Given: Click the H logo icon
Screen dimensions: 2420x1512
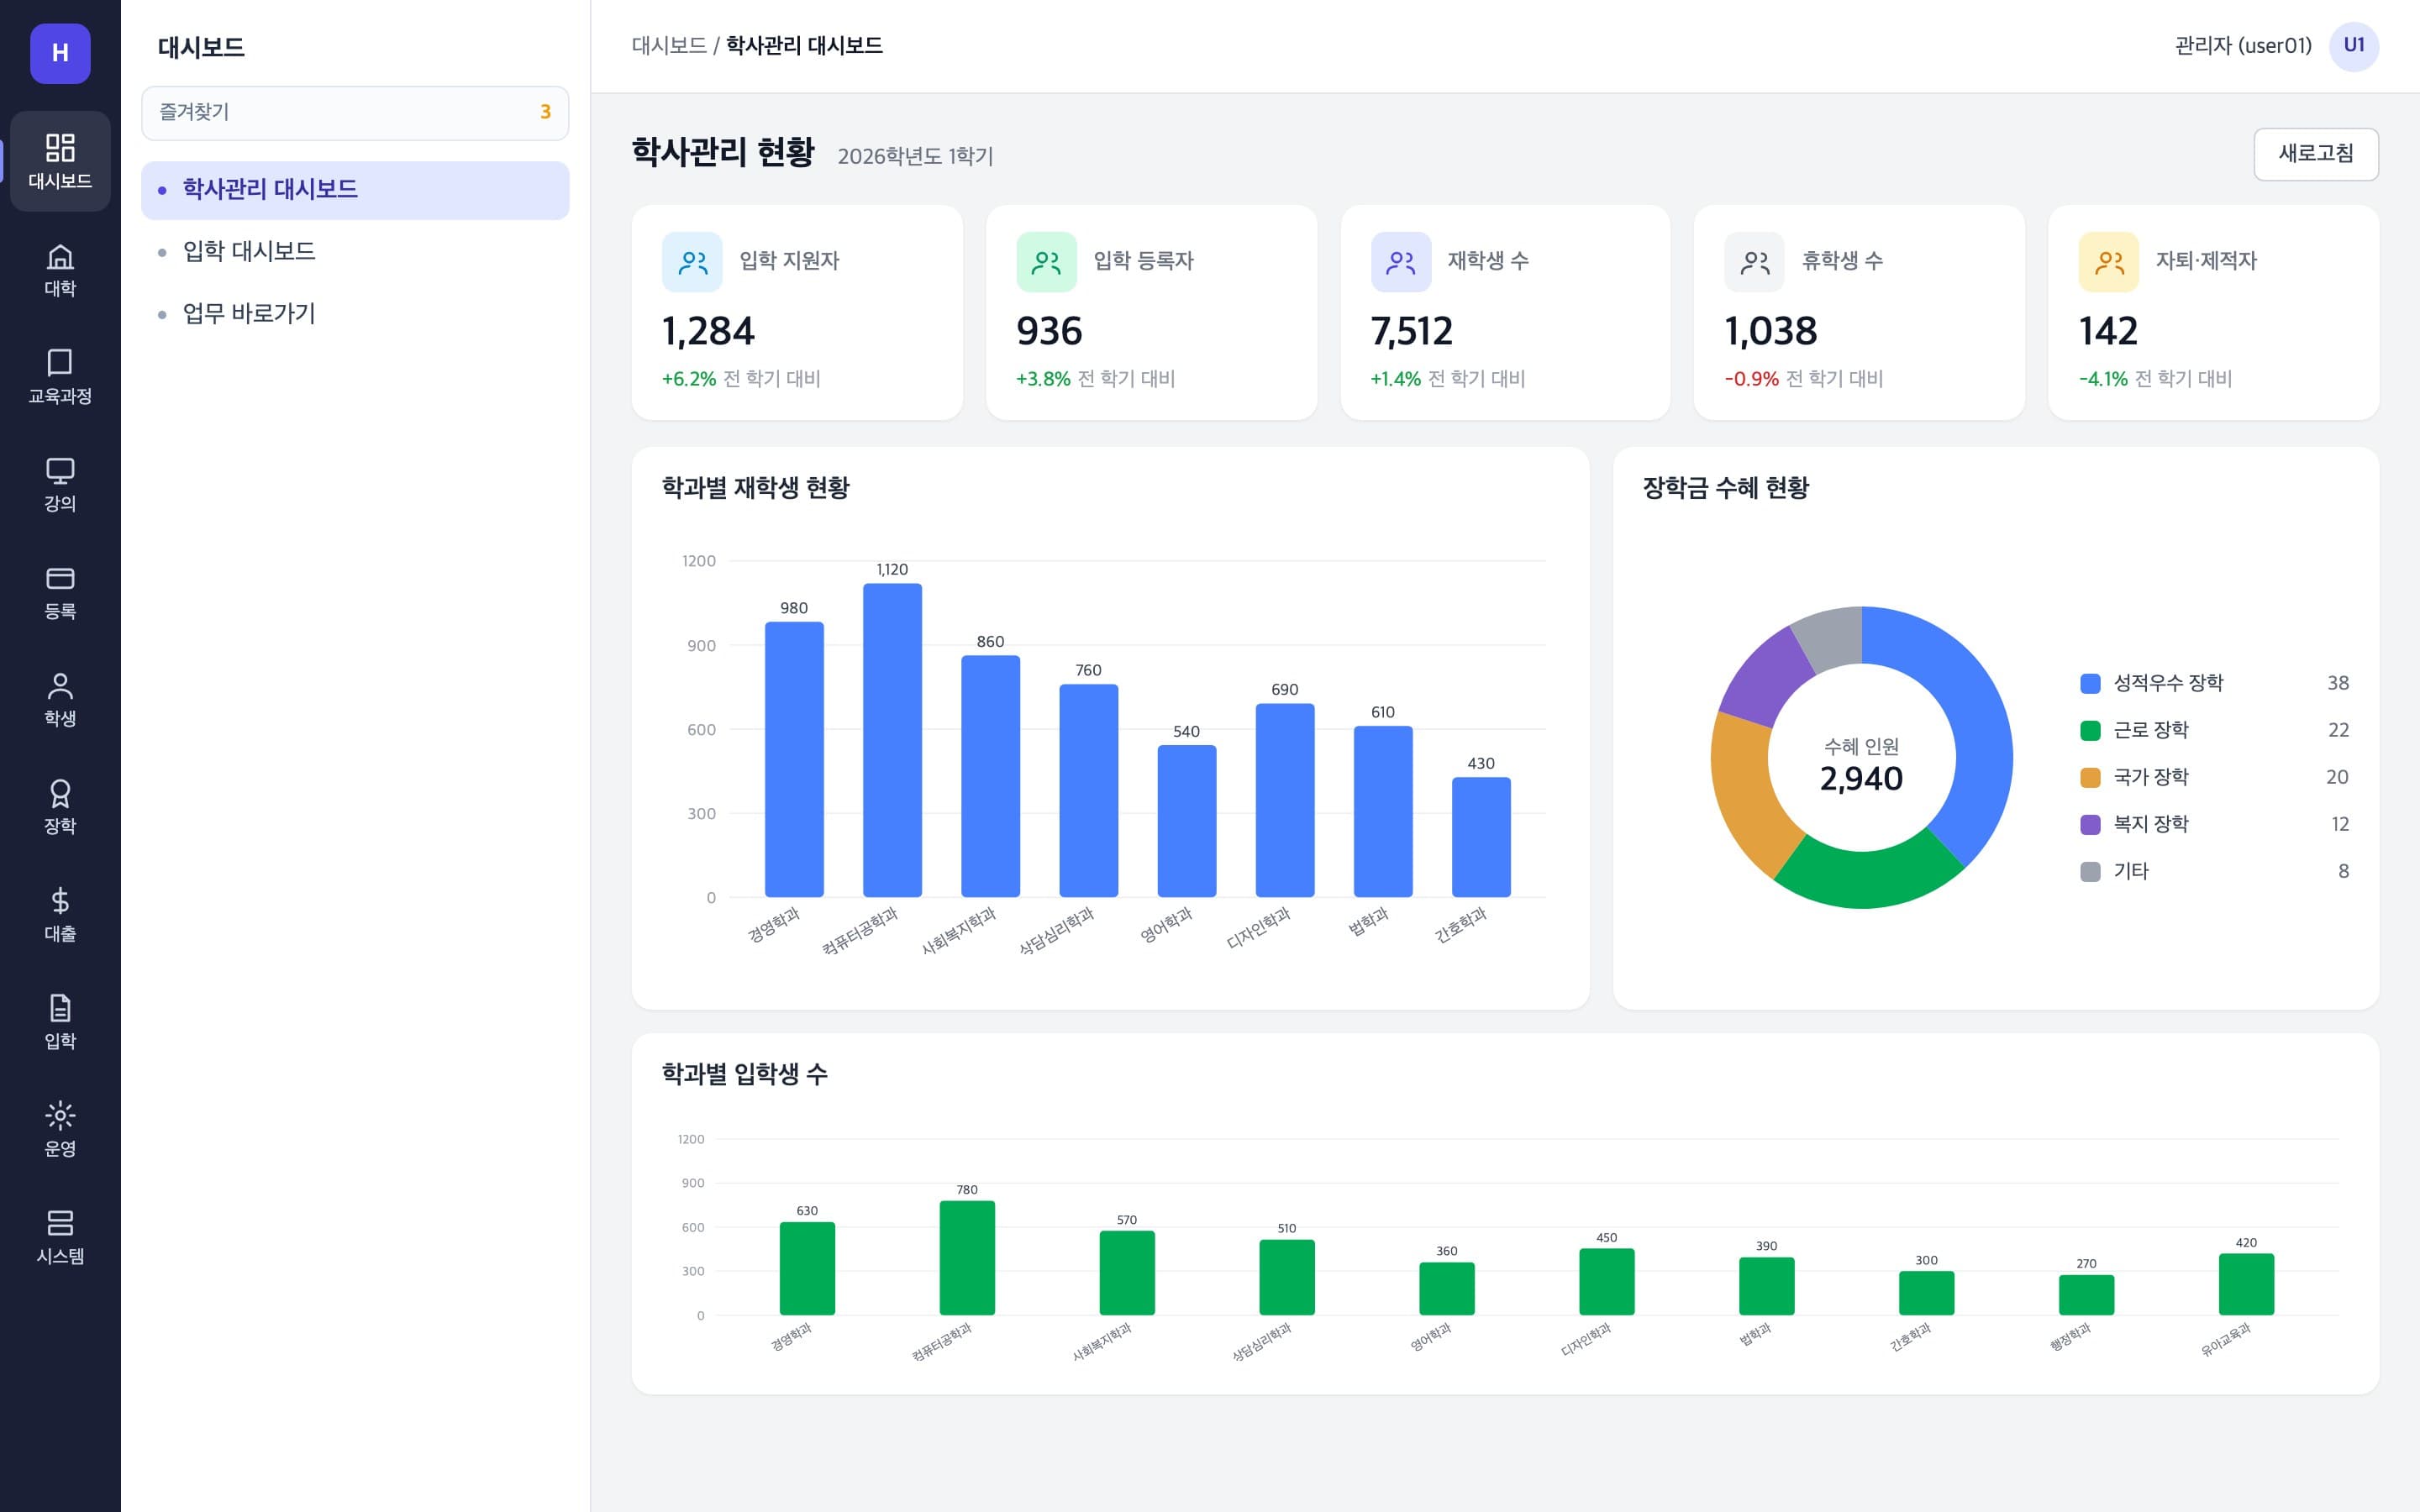Looking at the screenshot, I should click(60, 53).
